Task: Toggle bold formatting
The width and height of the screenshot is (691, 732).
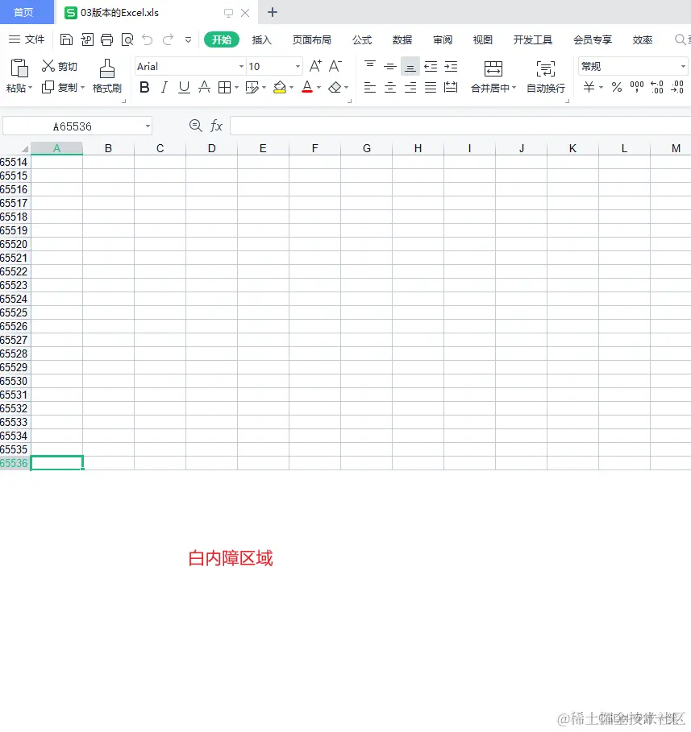Action: [144, 87]
